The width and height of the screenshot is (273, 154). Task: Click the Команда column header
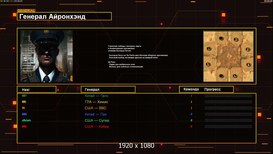click(x=191, y=89)
